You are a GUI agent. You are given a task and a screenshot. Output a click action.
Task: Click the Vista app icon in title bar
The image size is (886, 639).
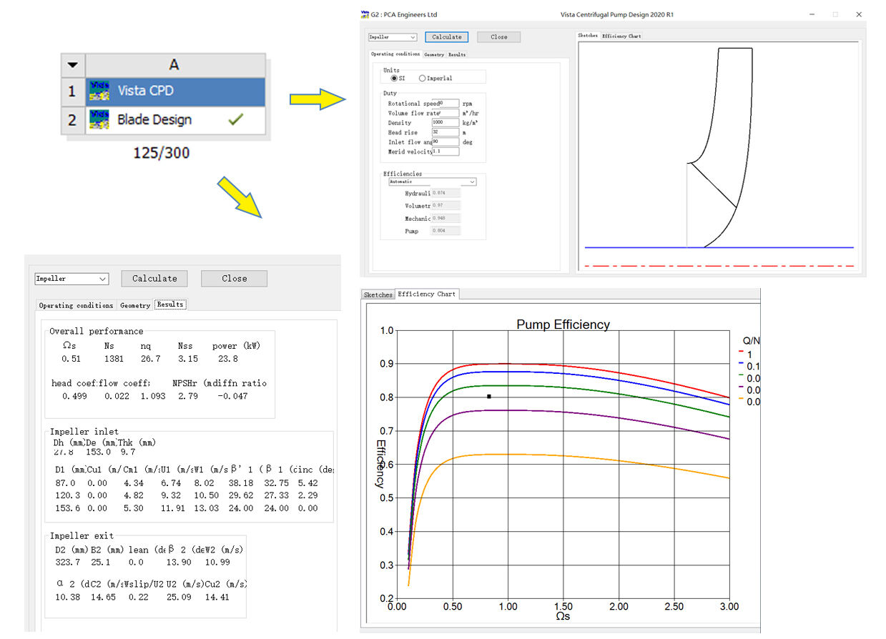365,14
